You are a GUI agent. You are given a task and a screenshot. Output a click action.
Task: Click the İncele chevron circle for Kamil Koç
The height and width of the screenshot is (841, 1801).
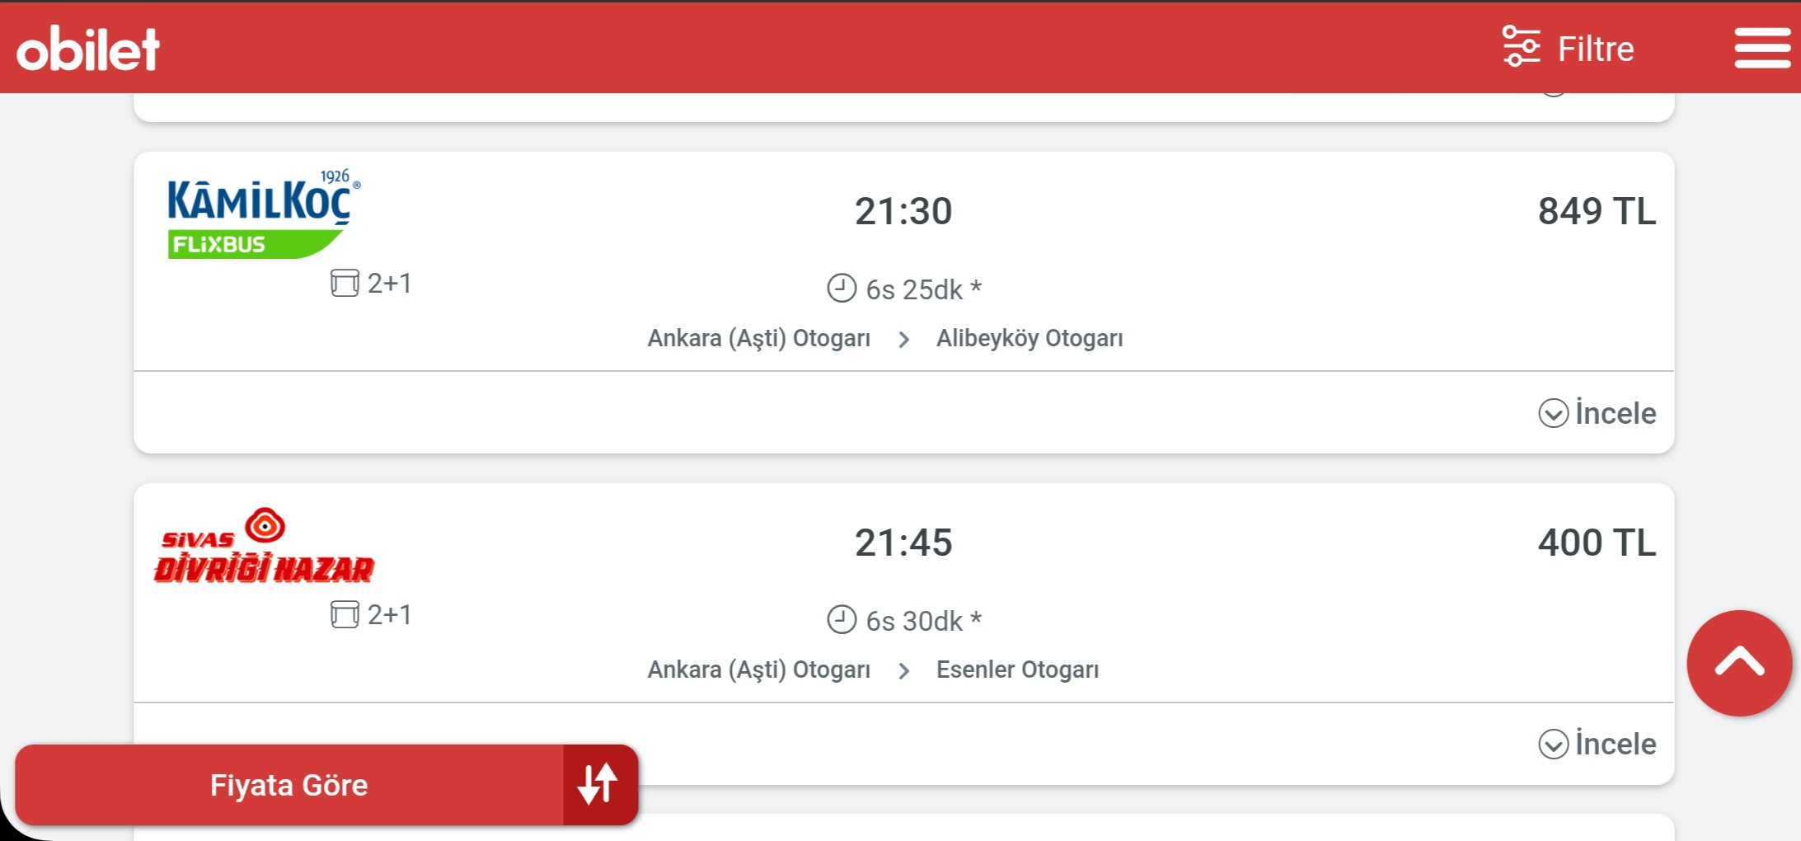point(1553,413)
